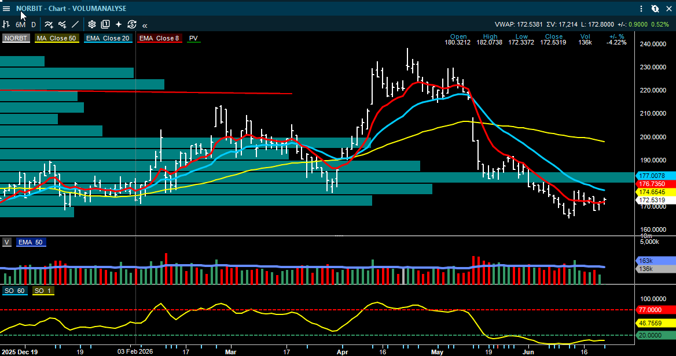Select the MA Close 50 legend label
The width and height of the screenshot is (676, 356).
point(56,38)
